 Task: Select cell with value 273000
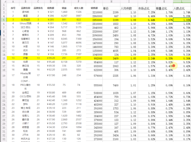tap(94, 139)
